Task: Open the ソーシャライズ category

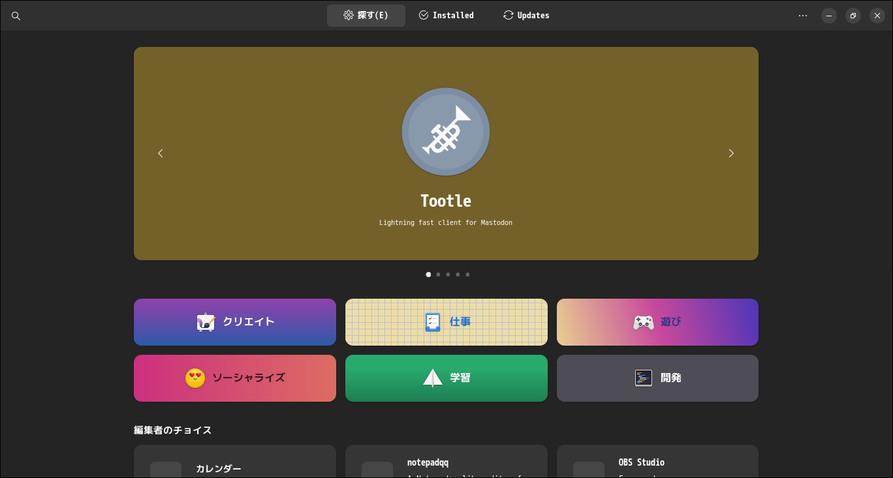Action: pos(235,378)
